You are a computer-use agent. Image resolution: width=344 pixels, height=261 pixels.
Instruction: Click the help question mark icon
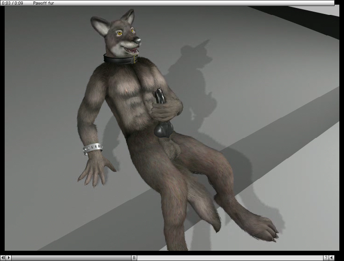point(326,258)
